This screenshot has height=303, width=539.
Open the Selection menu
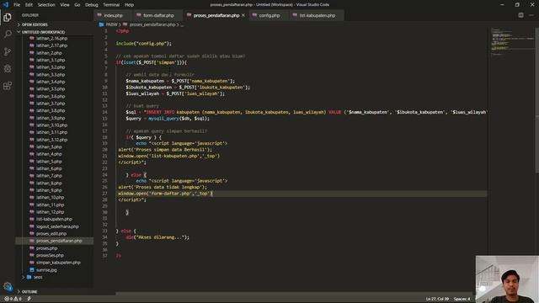click(46, 5)
